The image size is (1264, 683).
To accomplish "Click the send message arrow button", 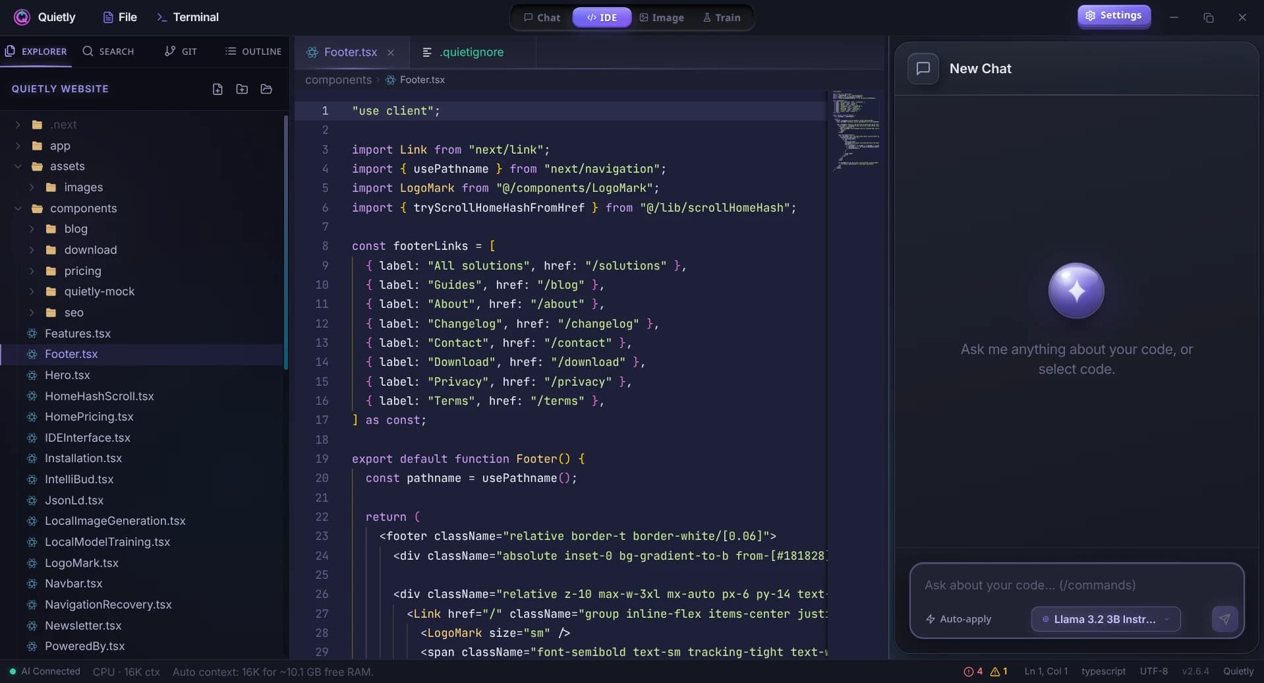I will click(1224, 619).
